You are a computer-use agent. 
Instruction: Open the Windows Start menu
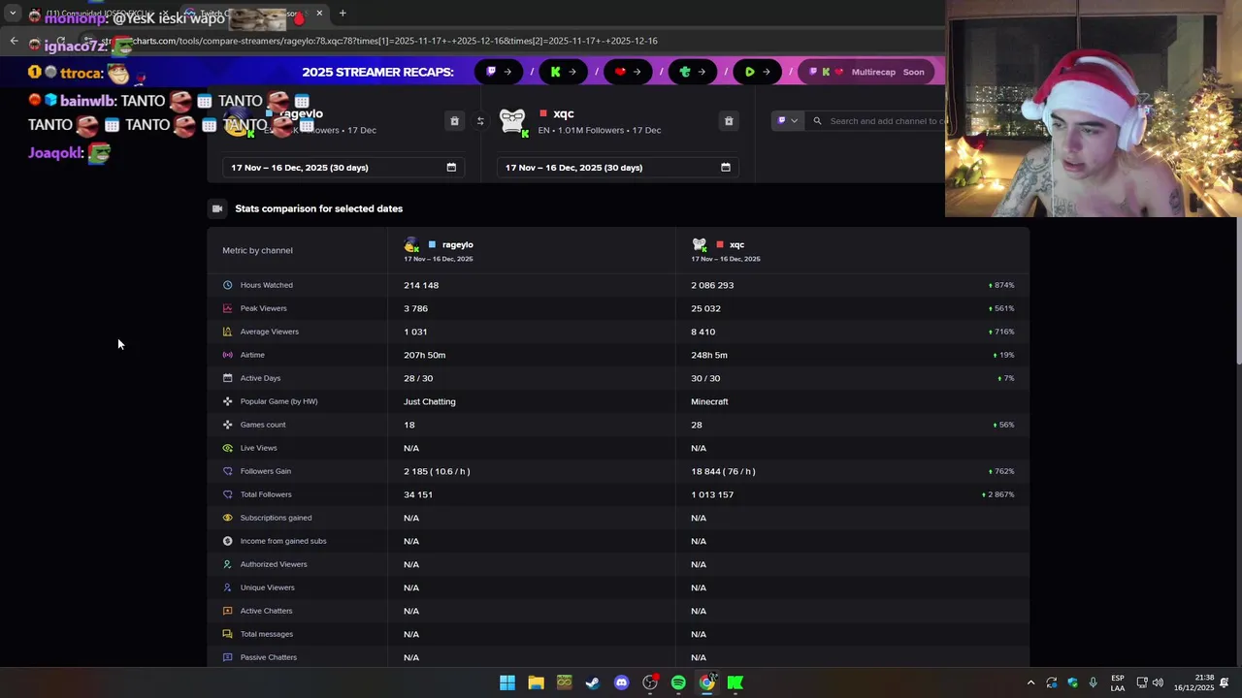click(507, 682)
